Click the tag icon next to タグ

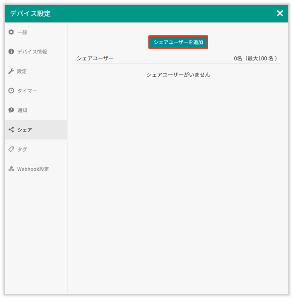coord(11,149)
